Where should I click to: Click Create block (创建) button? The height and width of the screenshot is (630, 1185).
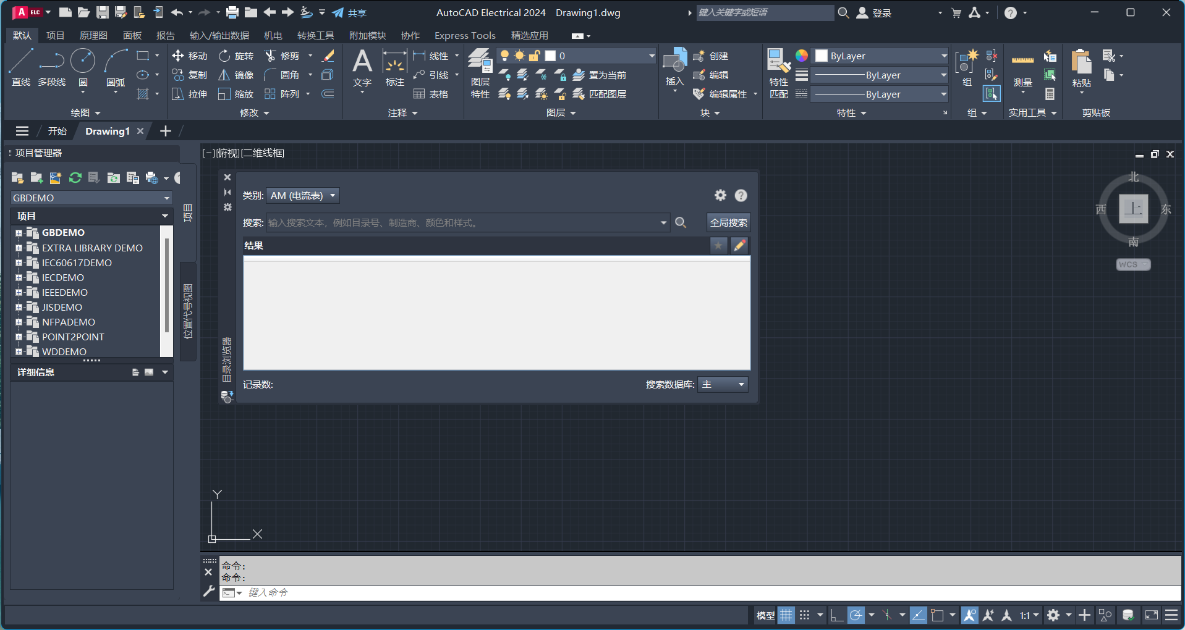click(711, 56)
